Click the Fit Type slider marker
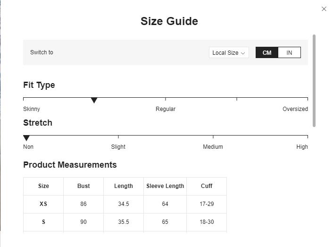 (x=94, y=100)
